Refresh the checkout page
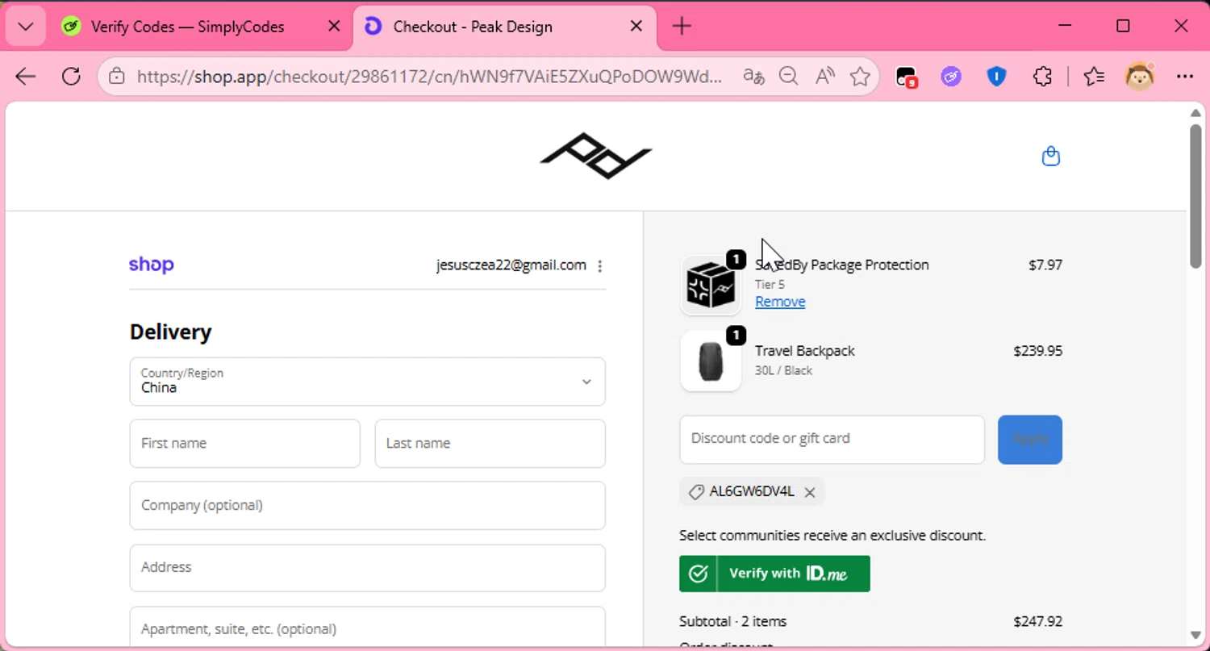Screen dimensions: 1210x651 pos(71,77)
